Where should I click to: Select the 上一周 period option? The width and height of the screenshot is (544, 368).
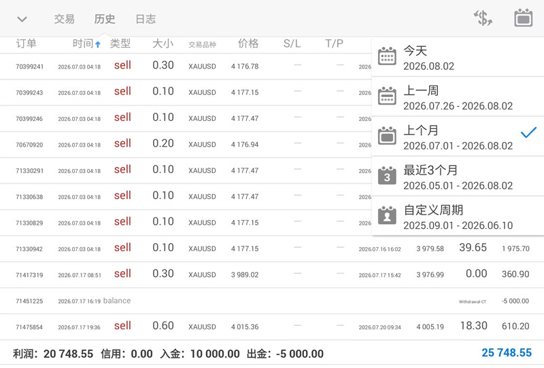pos(458,97)
